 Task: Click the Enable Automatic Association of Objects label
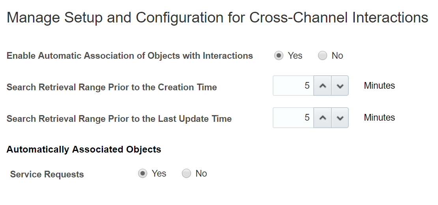(x=130, y=56)
